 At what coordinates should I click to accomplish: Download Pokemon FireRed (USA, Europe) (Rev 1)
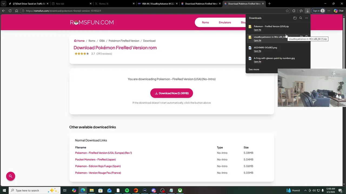click(x=104, y=153)
